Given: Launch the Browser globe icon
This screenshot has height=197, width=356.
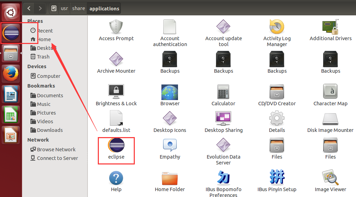Looking at the screenshot, I should (x=170, y=92).
